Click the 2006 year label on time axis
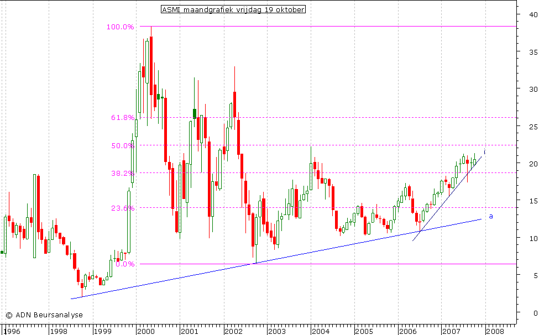 (x=407, y=331)
